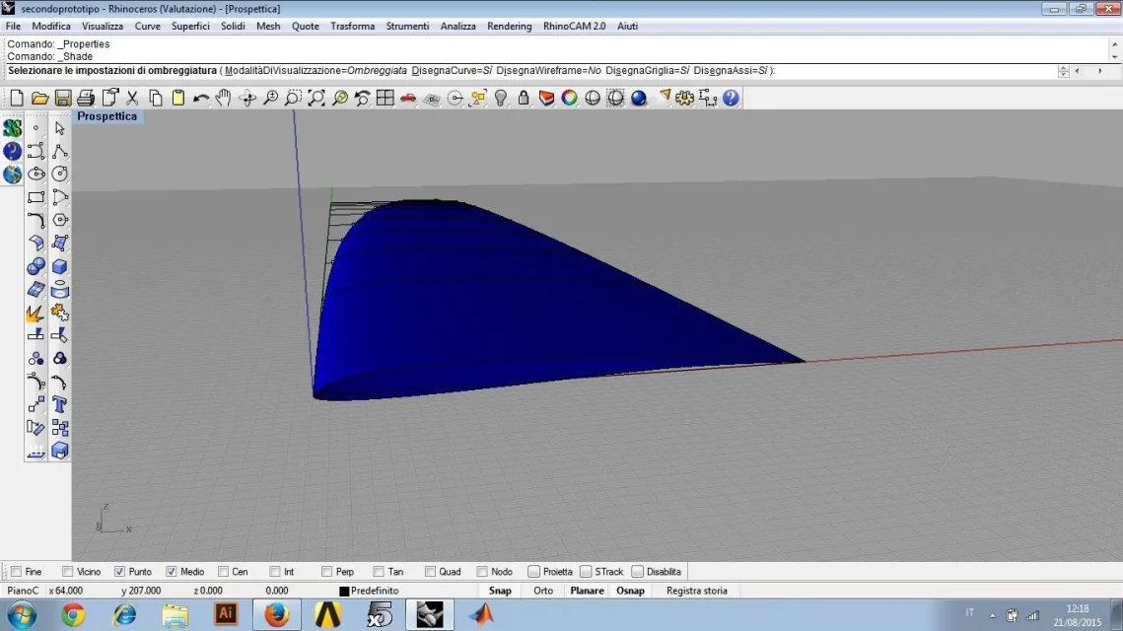Click the Explode tool icon

click(x=35, y=313)
